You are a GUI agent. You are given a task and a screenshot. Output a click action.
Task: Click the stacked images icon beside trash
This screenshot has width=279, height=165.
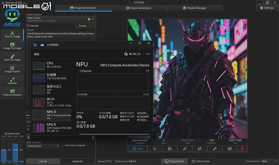230,149
